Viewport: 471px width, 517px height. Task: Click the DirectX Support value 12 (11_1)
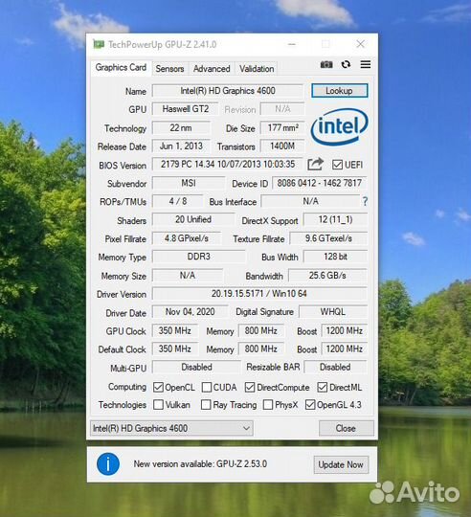point(335,219)
